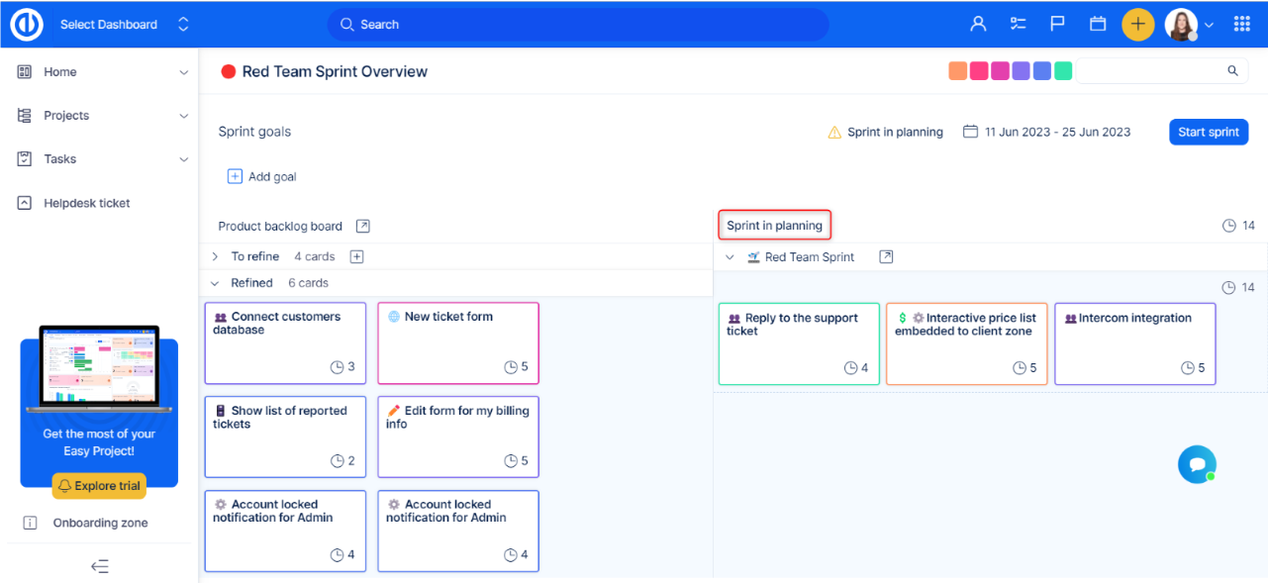Click the Explore trial button
Image resolution: width=1268 pixels, height=583 pixels.
coord(99,486)
